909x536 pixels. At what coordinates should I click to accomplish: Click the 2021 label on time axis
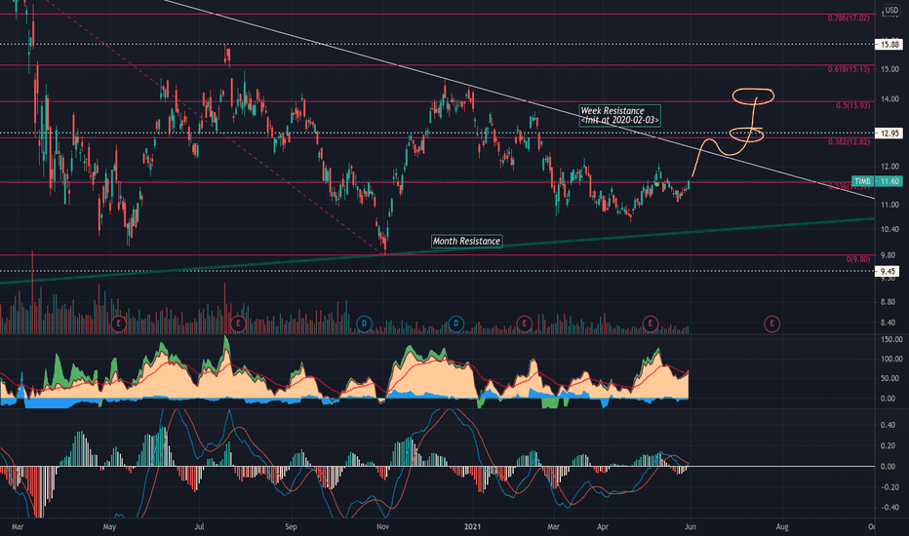tap(473, 526)
